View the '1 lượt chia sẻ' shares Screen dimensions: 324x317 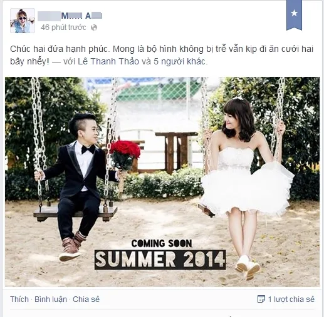pyautogui.click(x=291, y=299)
